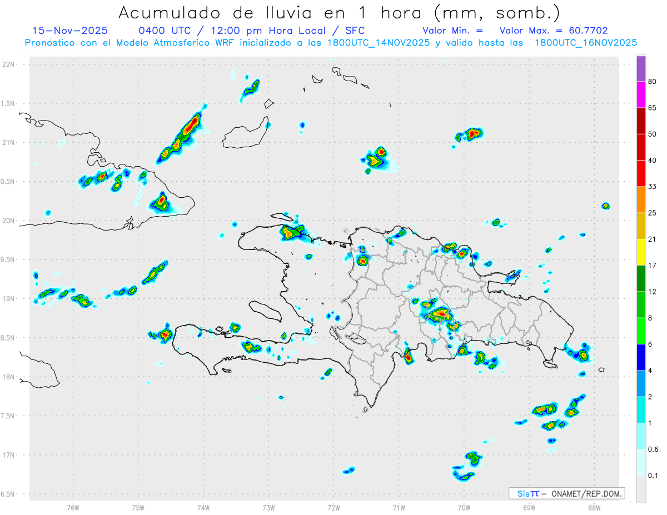Click the '75W' longitude label
This screenshot has width=667, height=515.
click(138, 507)
